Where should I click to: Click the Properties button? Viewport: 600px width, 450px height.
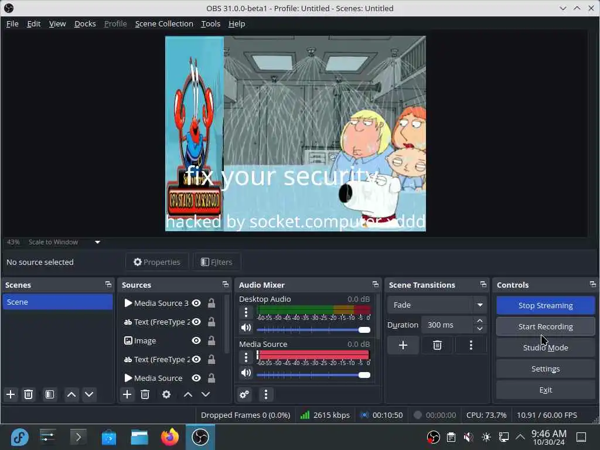click(157, 262)
